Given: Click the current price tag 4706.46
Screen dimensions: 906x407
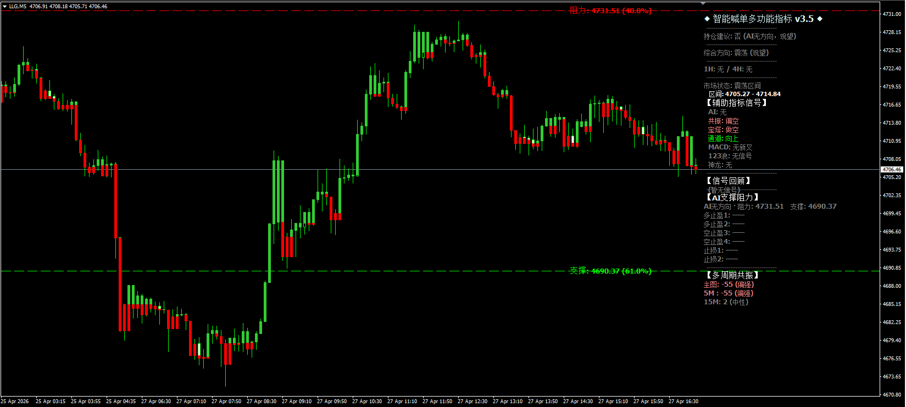Looking at the screenshot, I should click(x=893, y=170).
